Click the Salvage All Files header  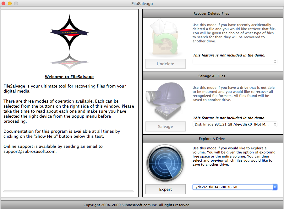[213, 76]
